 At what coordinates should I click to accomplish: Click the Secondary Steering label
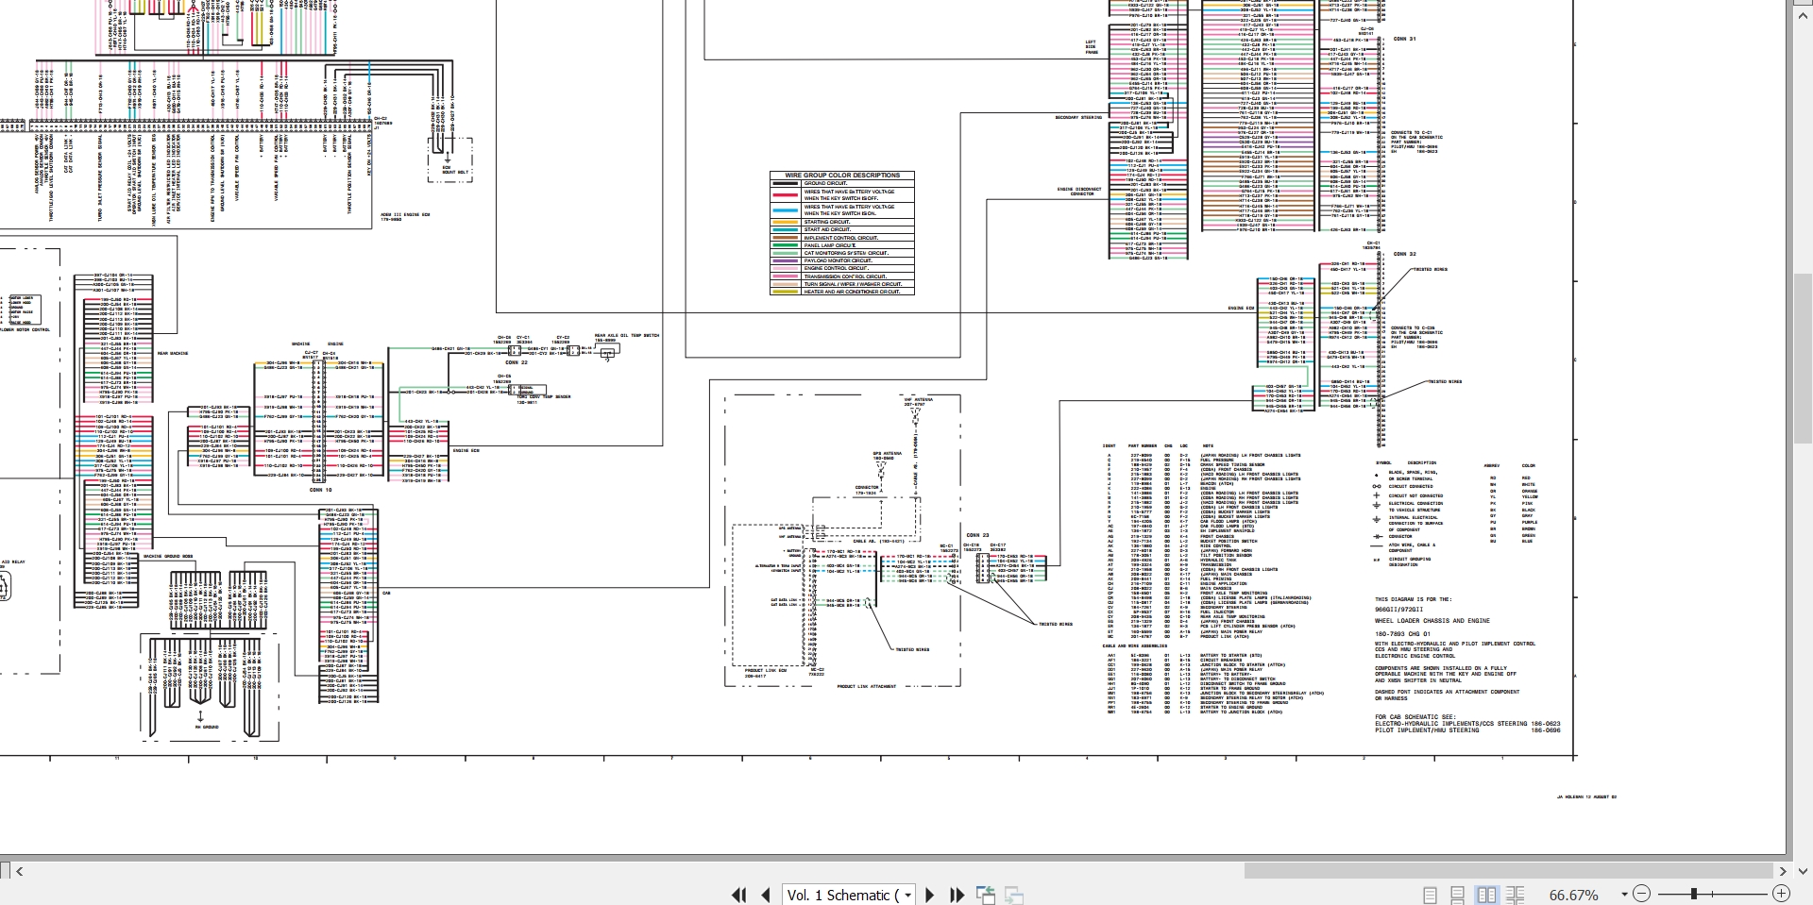1078,118
